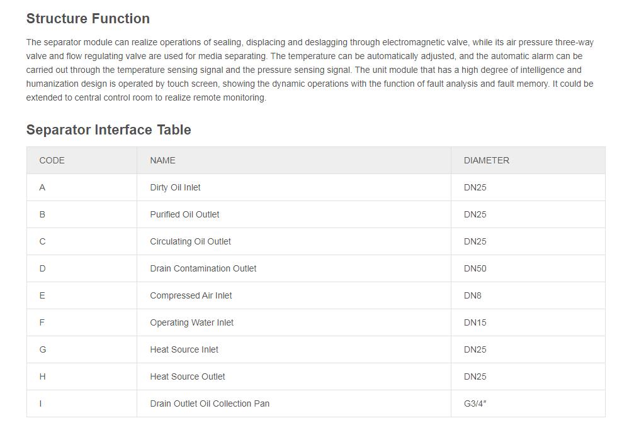Click the Structure Function heading
This screenshot has height=428, width=634.
[x=88, y=19]
